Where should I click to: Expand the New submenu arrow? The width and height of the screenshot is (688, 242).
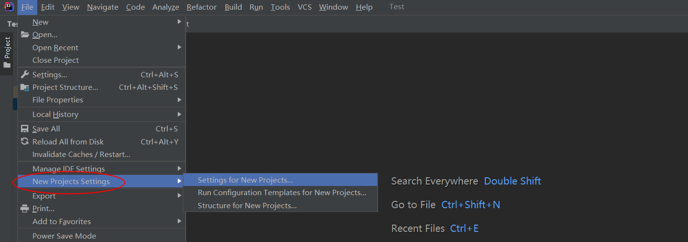(x=179, y=22)
